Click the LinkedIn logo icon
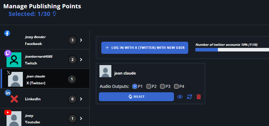This screenshot has width=269, height=126. click(8, 93)
